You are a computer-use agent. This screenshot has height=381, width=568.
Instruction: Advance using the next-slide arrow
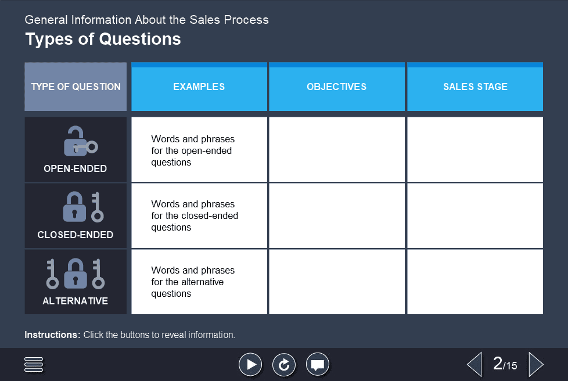tap(536, 364)
